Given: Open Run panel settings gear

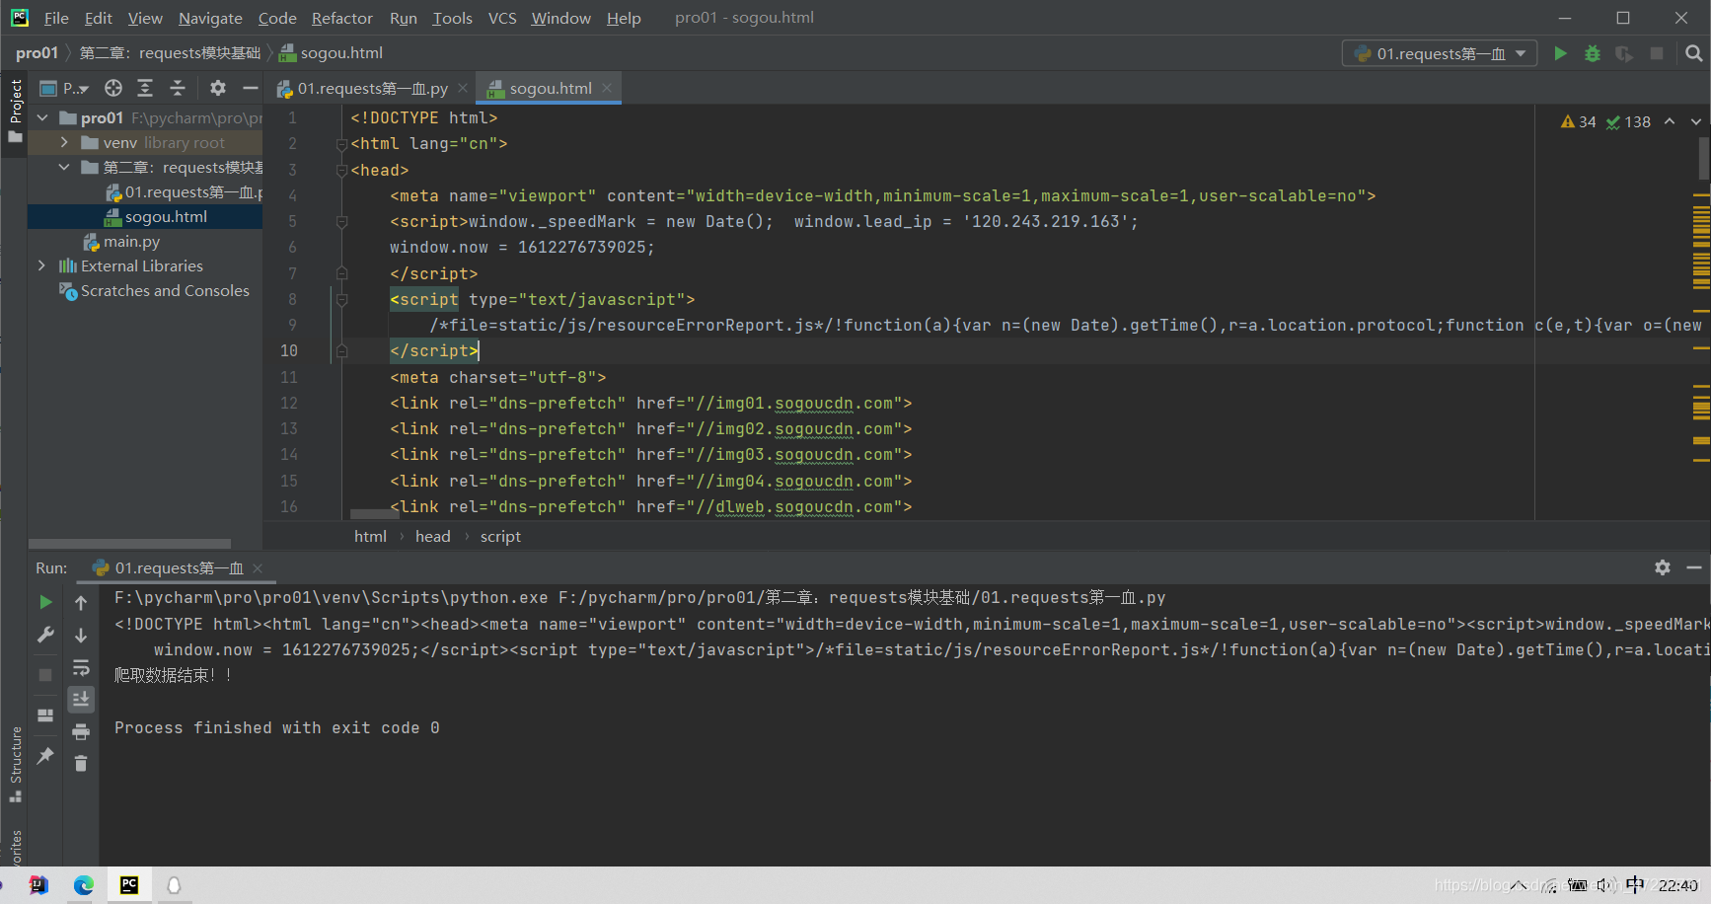Looking at the screenshot, I should point(1663,567).
